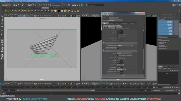The height and width of the screenshot is (101, 181).
Task: Open the Presets menu in Render Settings
Action: click(x=107, y=16)
